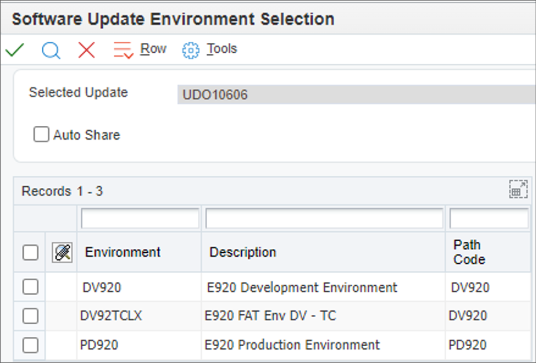The image size is (536, 363).
Task: Enable the Auto Share checkbox
Action: [x=41, y=135]
